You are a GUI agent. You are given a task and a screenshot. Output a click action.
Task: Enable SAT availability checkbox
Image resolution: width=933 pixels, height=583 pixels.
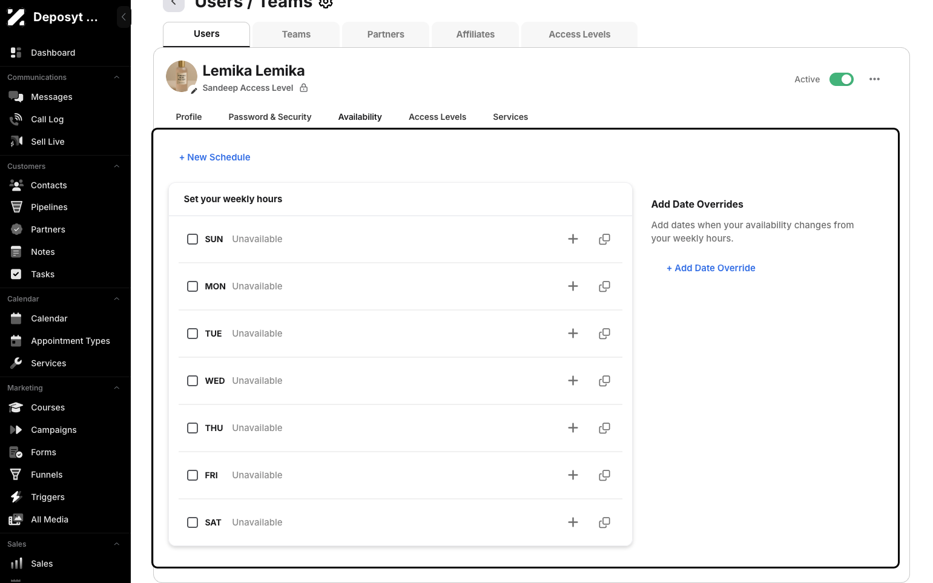click(193, 522)
